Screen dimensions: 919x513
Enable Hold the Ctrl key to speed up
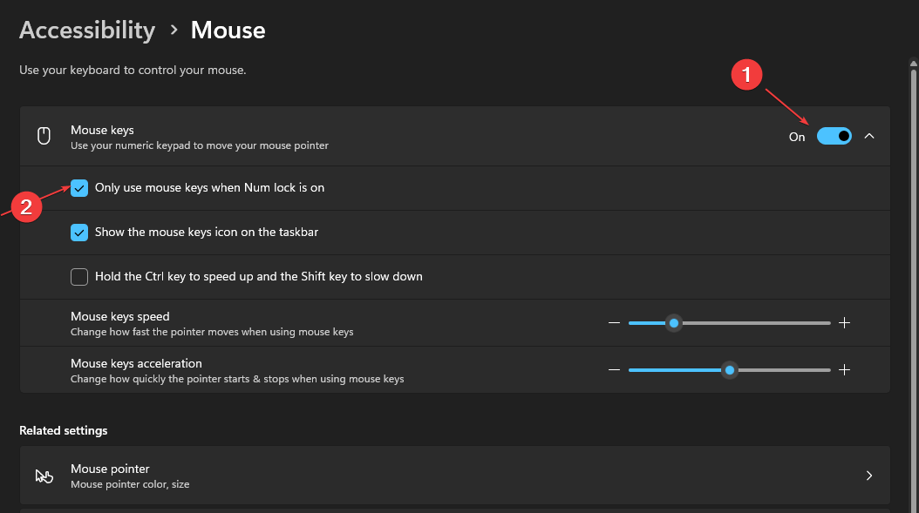click(x=79, y=277)
